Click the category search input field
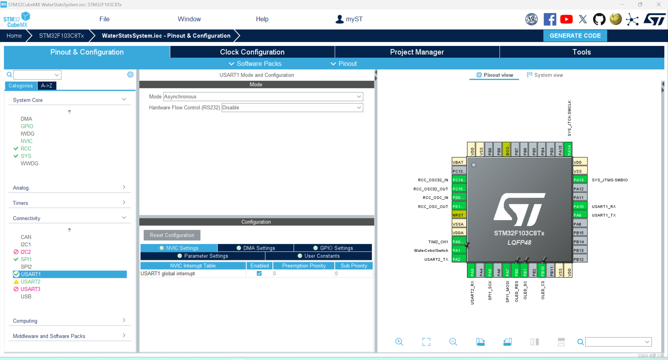Screen dimensions: 668x360 37,75
